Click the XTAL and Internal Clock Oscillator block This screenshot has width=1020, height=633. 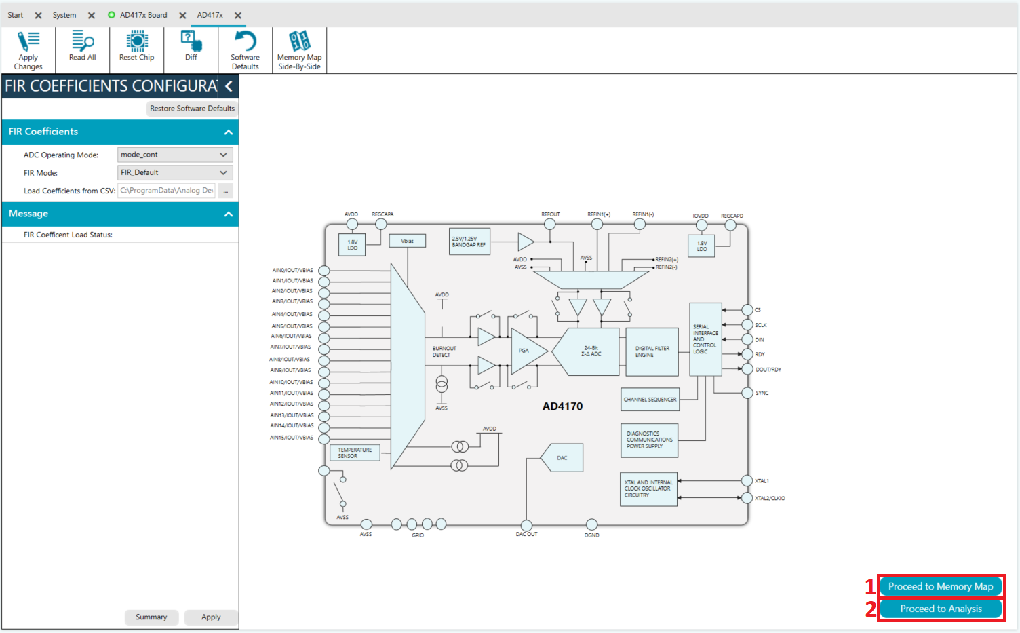point(648,489)
